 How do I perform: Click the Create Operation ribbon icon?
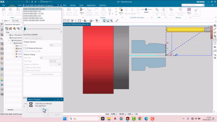tap(18, 12)
